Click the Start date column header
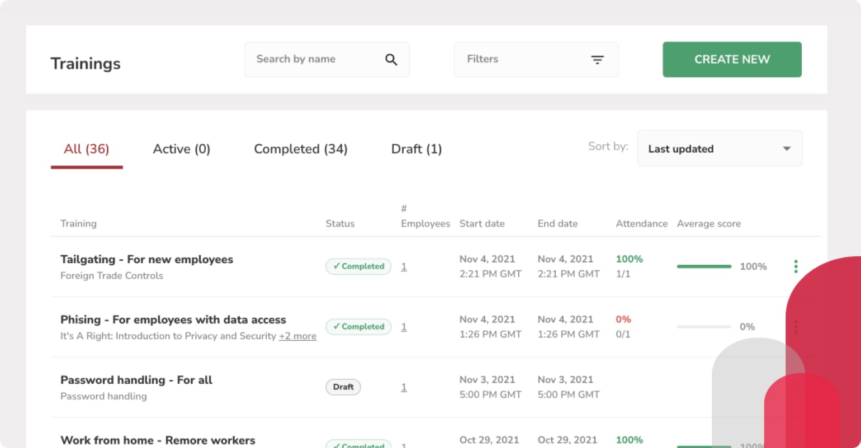Screen dimensions: 861x448 482,223
